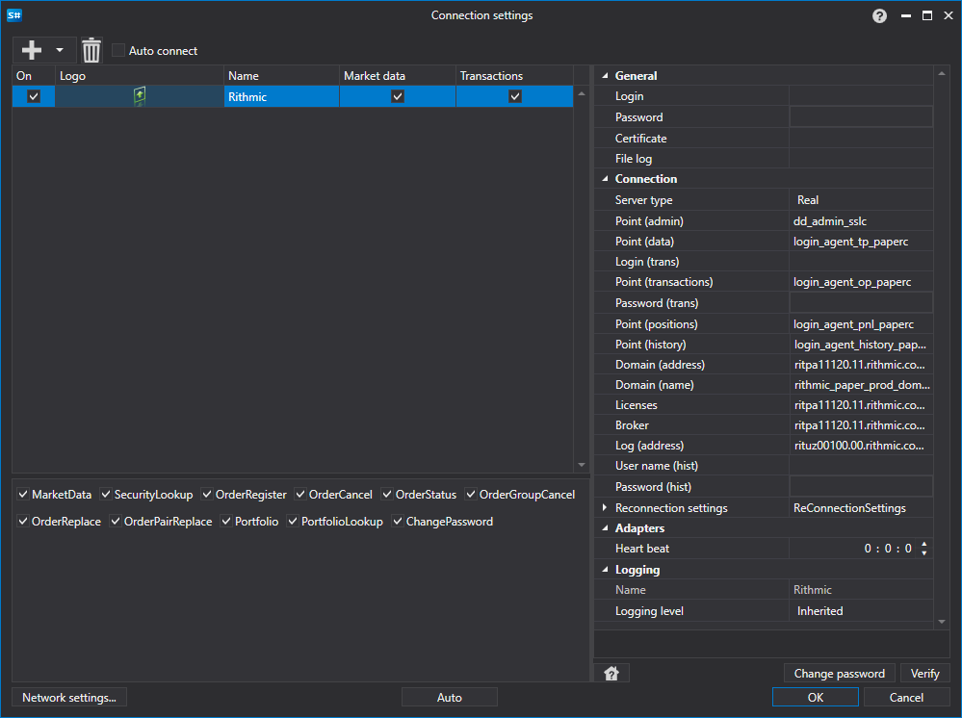Collapse the Adapters property group
The image size is (962, 718).
tap(605, 528)
